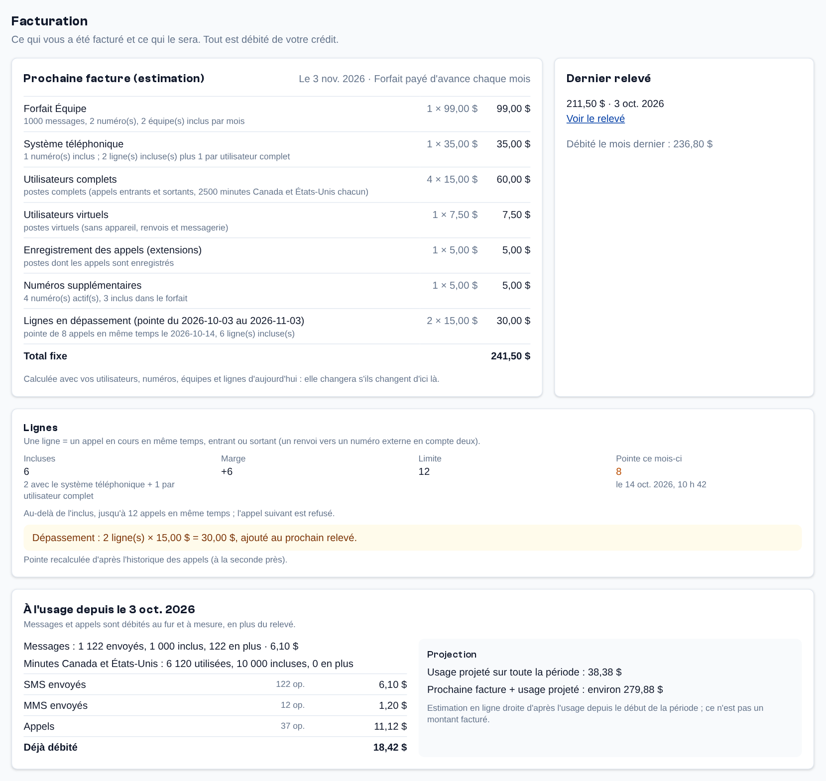This screenshot has height=781, width=826.
Task: Select the "1,20 $" MMS amount
Action: pyautogui.click(x=393, y=705)
